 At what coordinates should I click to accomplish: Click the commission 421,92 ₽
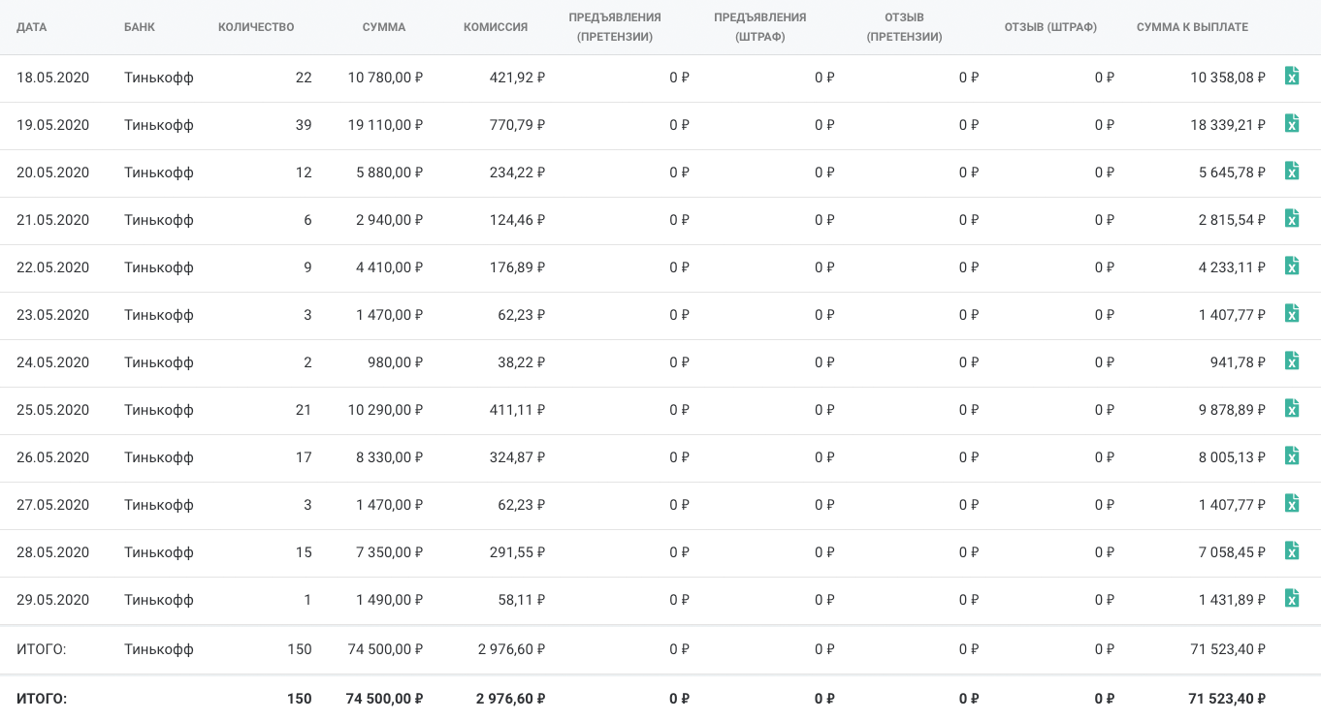pos(518,78)
